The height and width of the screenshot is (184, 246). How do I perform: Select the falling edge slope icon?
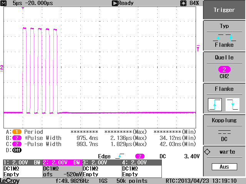click(x=233, y=105)
